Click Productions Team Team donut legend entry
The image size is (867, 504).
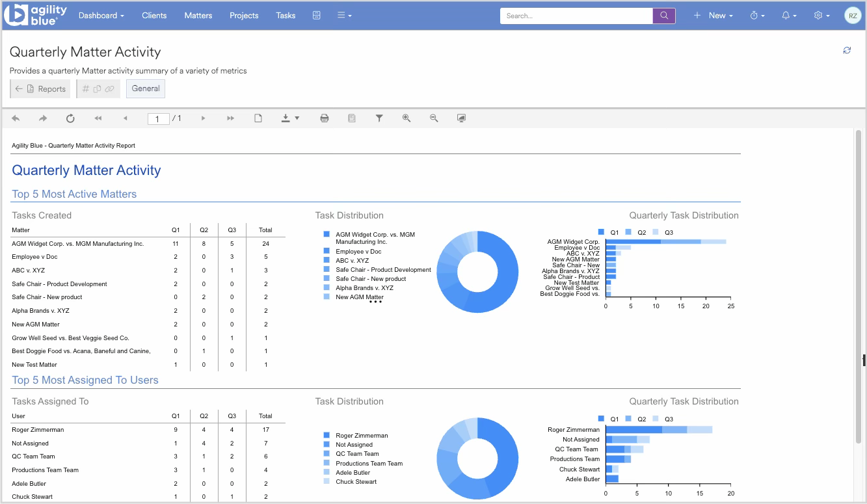coord(363,464)
